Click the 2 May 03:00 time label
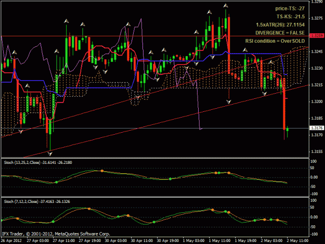This screenshot has width=325, height=244. point(271,241)
